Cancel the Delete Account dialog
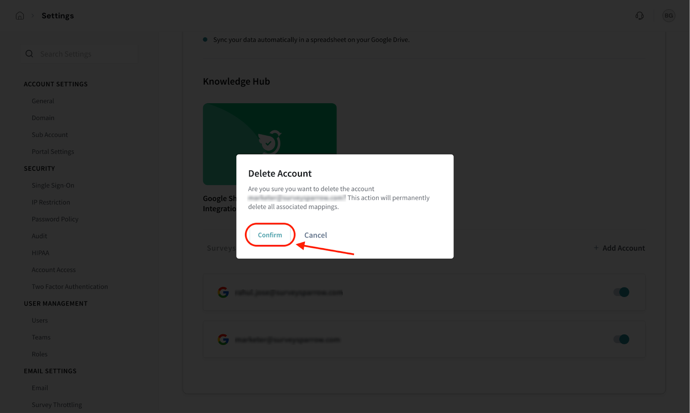This screenshot has height=413, width=690. click(316, 235)
